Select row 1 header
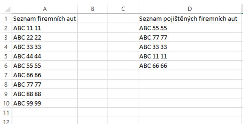This screenshot has height=124, width=243. coord(6,18)
